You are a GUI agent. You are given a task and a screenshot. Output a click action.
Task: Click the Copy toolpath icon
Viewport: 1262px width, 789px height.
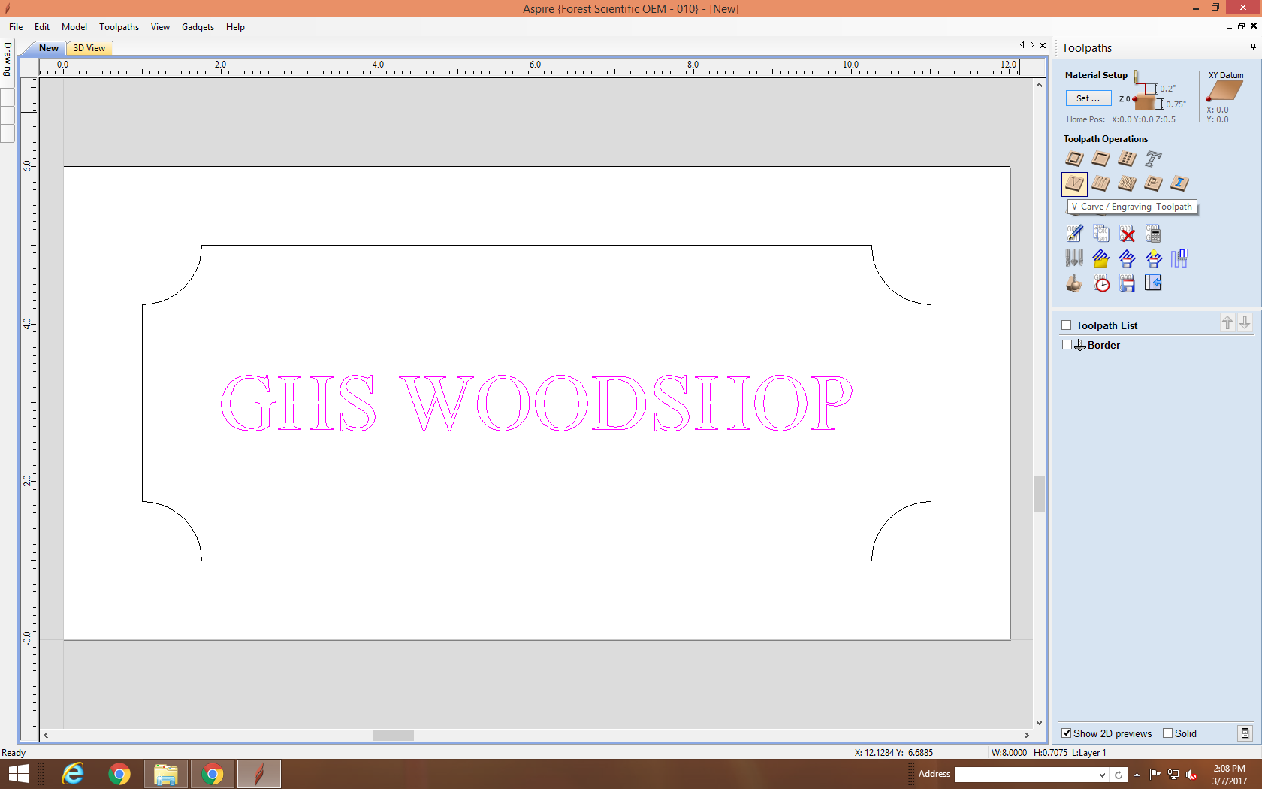[1100, 234]
